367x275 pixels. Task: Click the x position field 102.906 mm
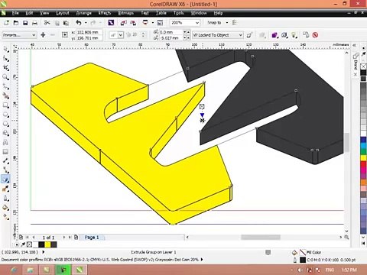tap(89, 32)
